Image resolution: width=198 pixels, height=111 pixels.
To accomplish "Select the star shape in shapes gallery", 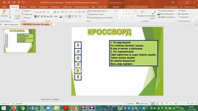I will (132, 17).
